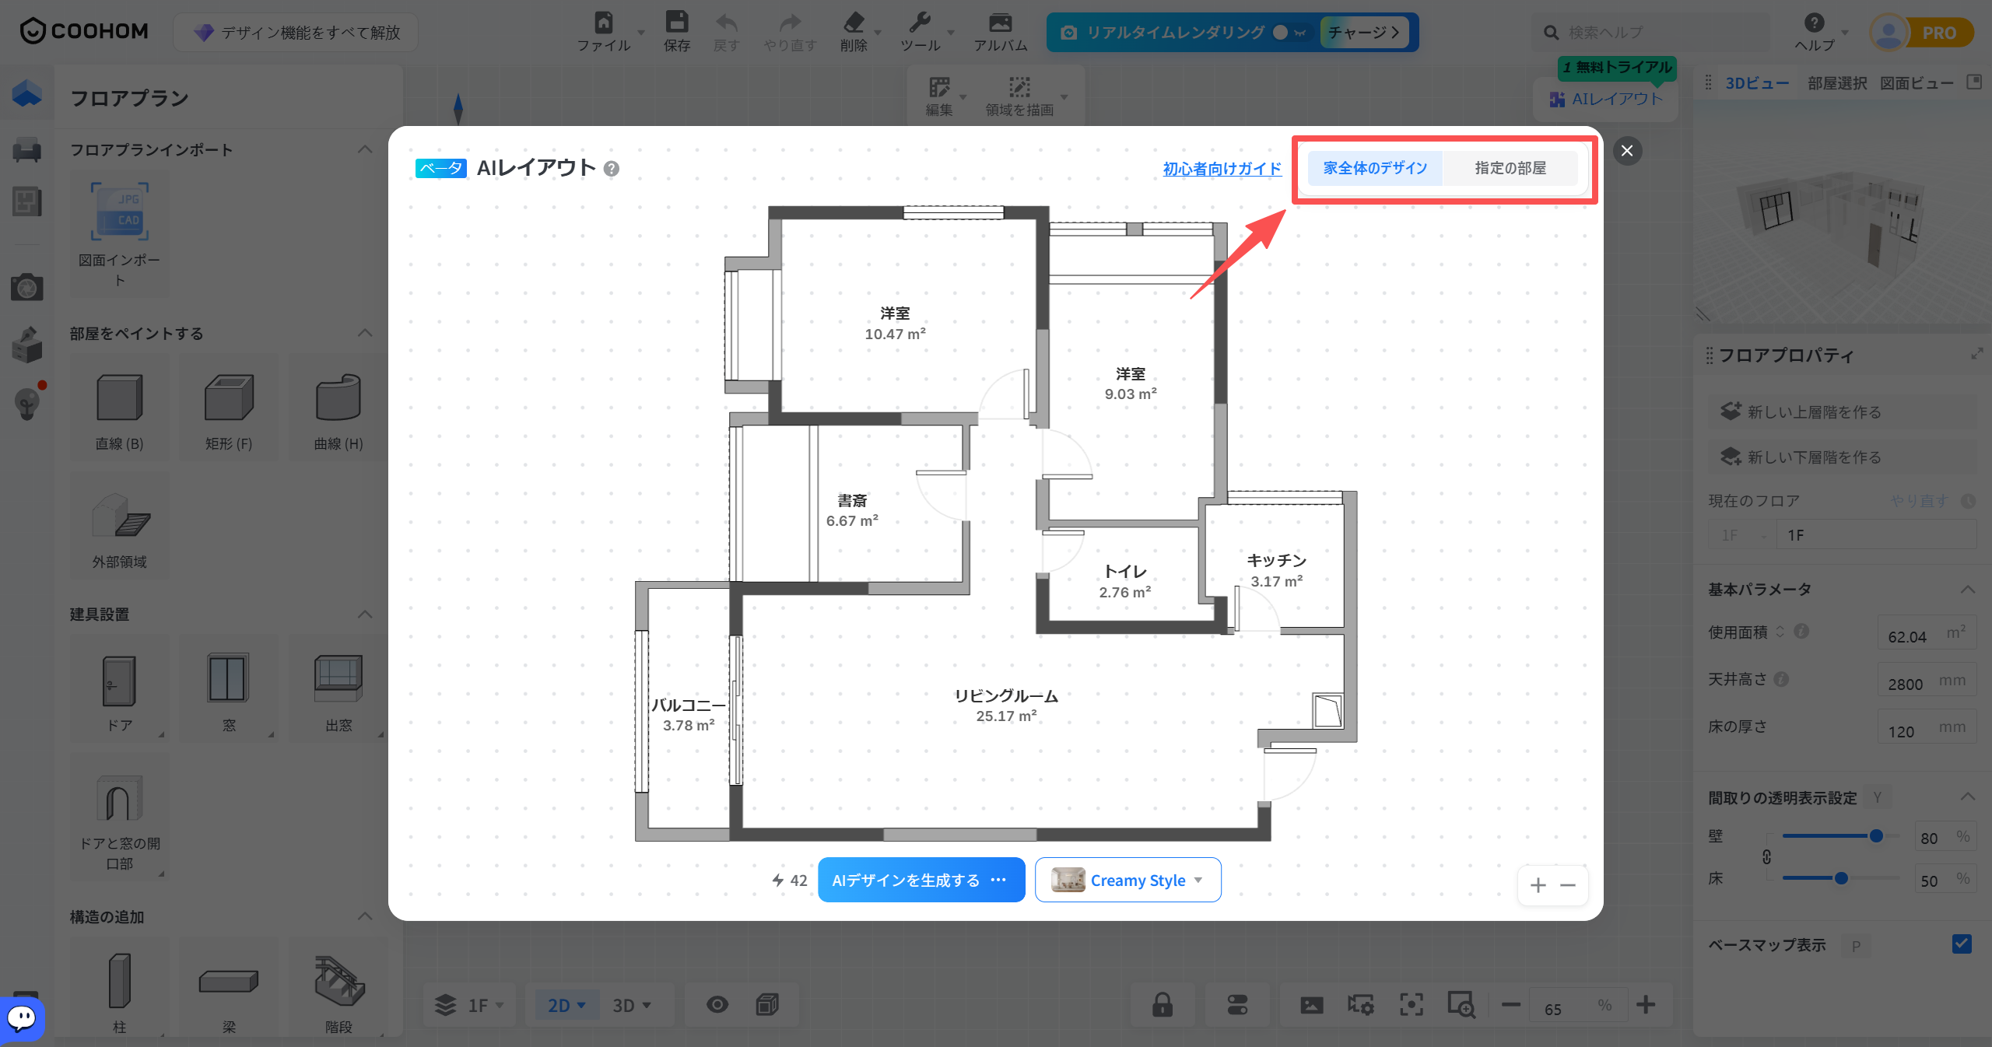Select the 階段 structure tool

(338, 988)
